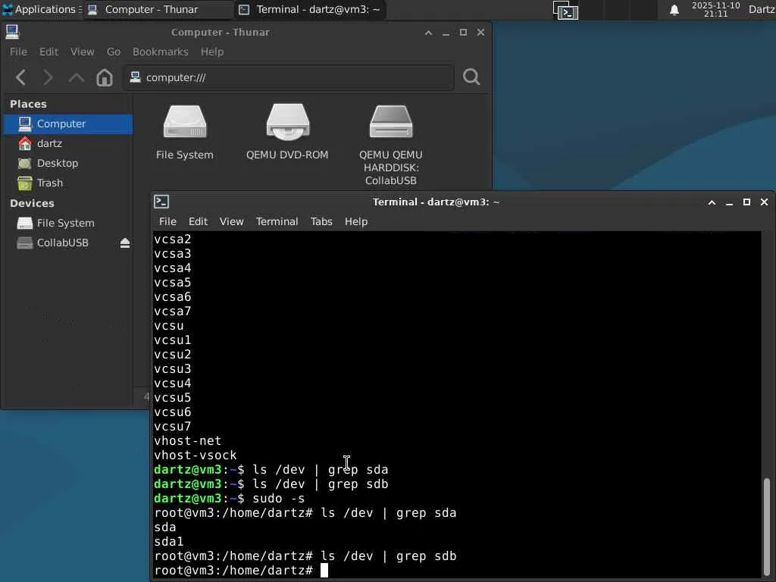This screenshot has width=776, height=582.
Task: Click the computer:/// location bar
Action: click(289, 77)
